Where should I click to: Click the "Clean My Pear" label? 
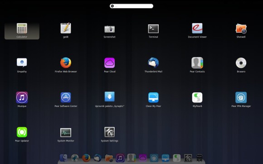click(153, 106)
